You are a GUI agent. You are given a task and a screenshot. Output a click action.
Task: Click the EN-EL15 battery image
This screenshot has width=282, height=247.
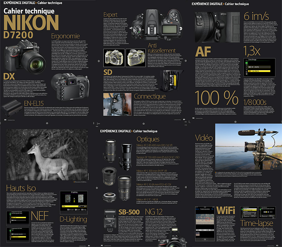[x=12, y=108]
